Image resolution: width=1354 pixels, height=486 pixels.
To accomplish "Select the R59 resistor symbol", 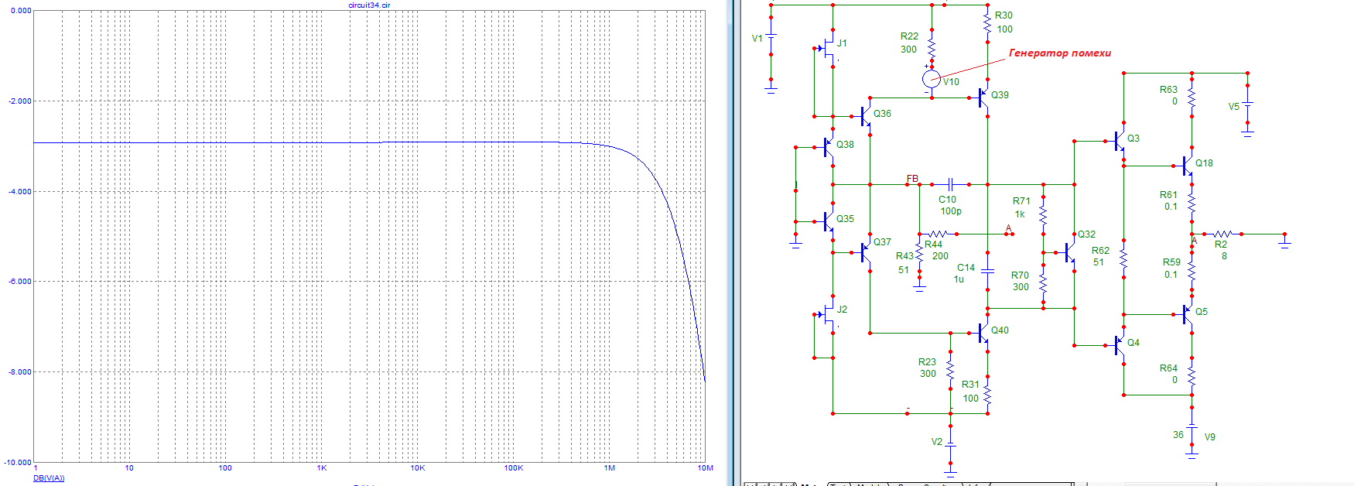I will click(x=1192, y=271).
